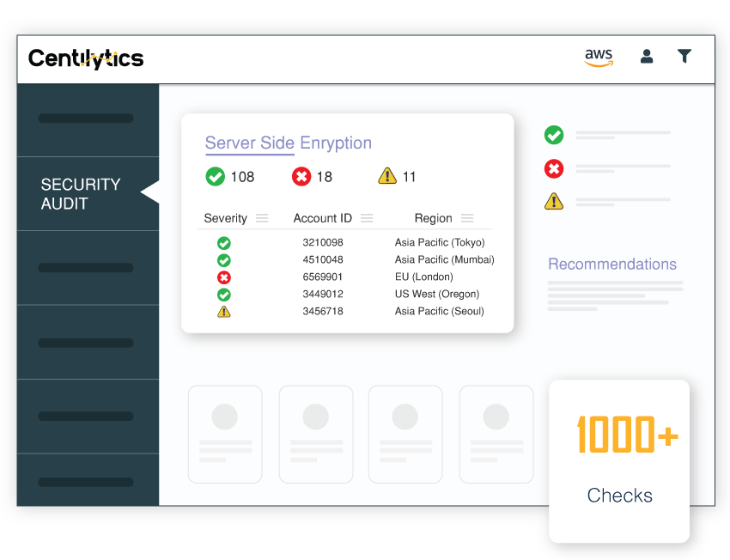Click green check icon in right legend
This screenshot has width=730, height=560.
554,135
